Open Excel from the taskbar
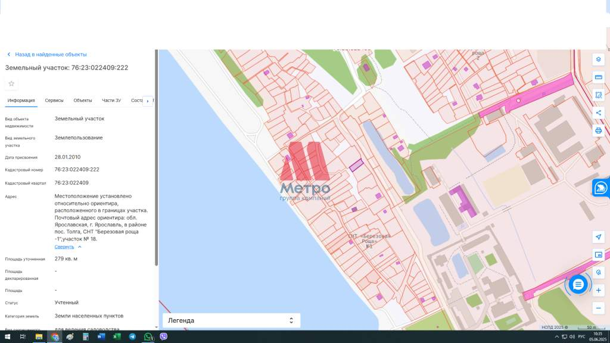Screen dimensions: 610x343 (117, 337)
